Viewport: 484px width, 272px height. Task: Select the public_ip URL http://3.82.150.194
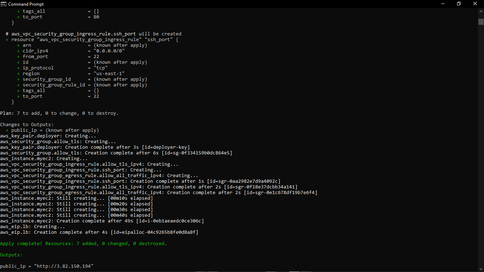64,266
